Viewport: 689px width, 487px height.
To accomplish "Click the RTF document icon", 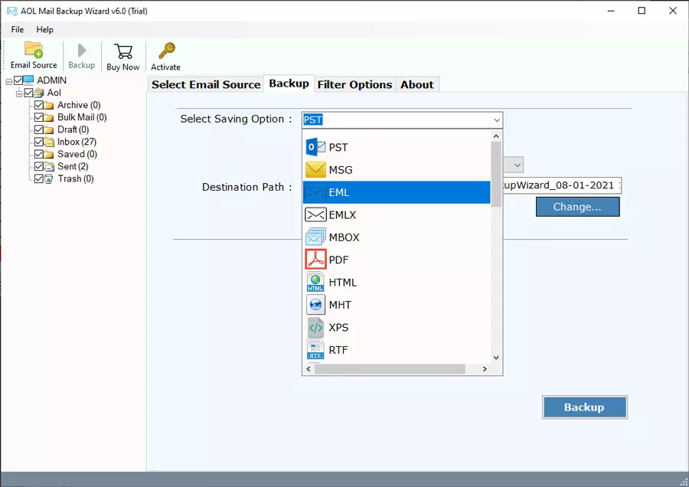I will pos(315,349).
